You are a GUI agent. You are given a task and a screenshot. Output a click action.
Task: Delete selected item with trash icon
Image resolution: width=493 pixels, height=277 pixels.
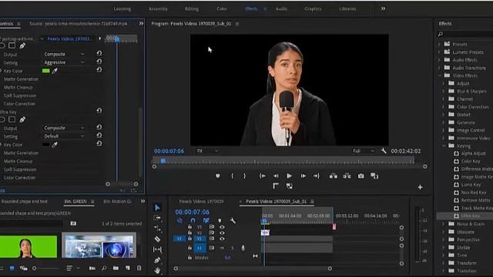(x=139, y=268)
